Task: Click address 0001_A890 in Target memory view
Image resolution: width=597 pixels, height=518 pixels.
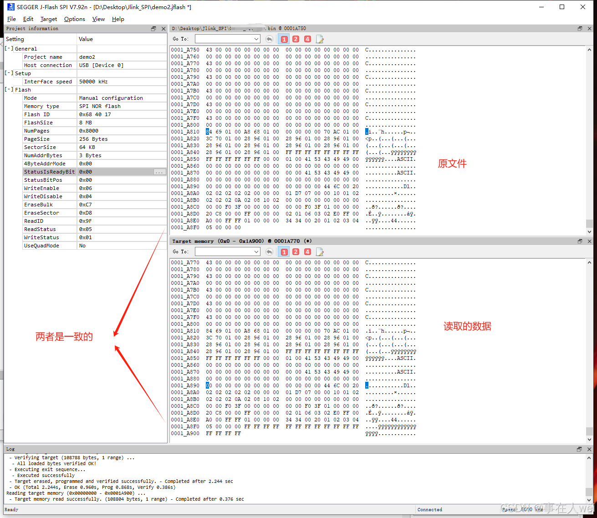Action: 185,385
